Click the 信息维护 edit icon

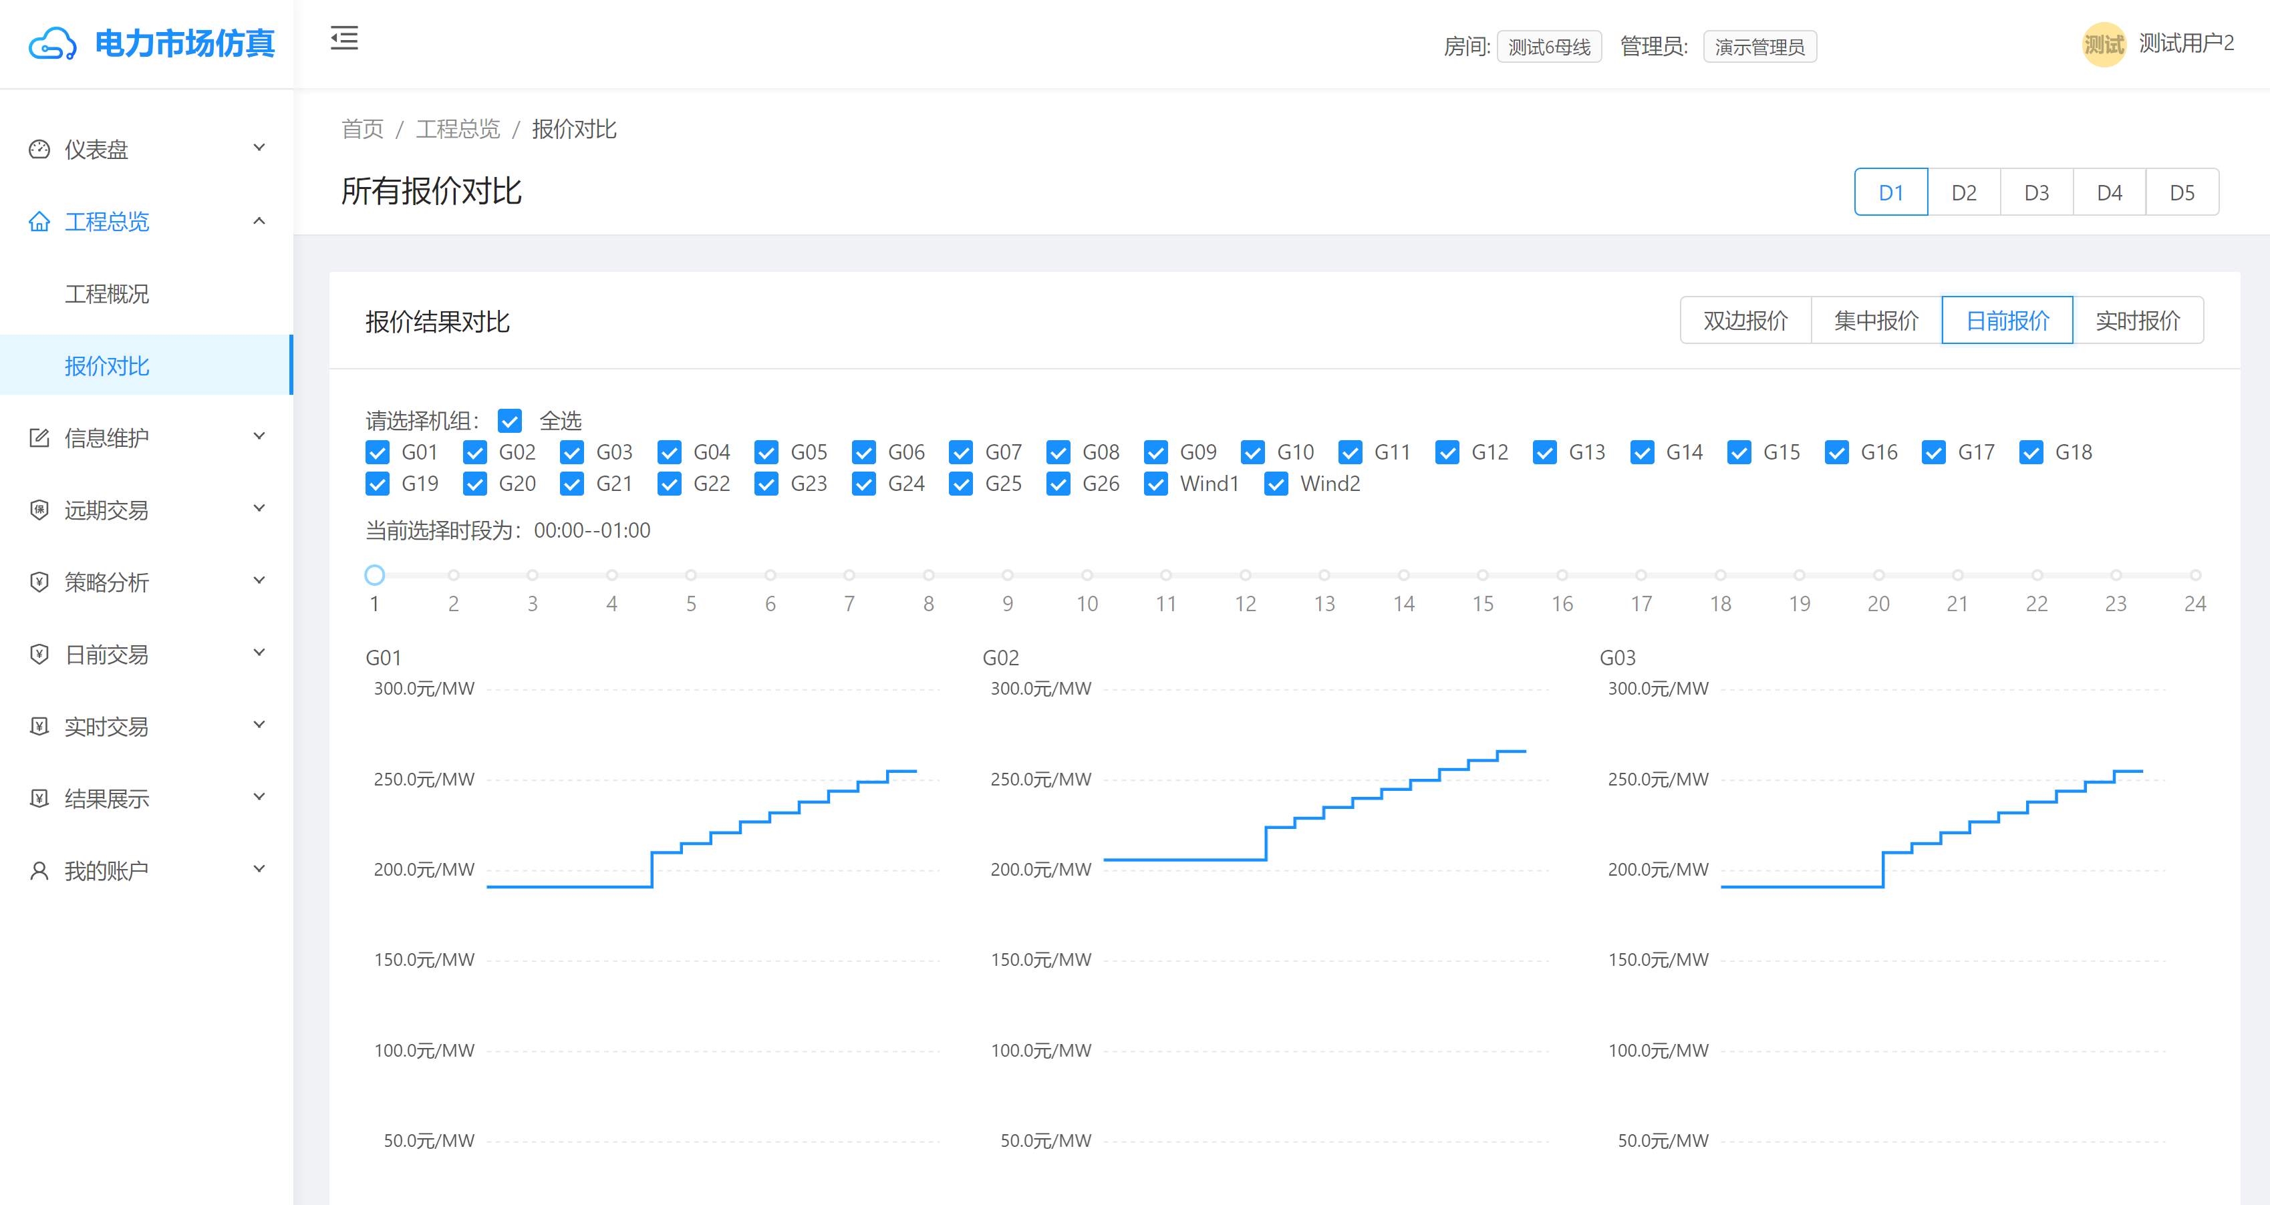tap(39, 438)
